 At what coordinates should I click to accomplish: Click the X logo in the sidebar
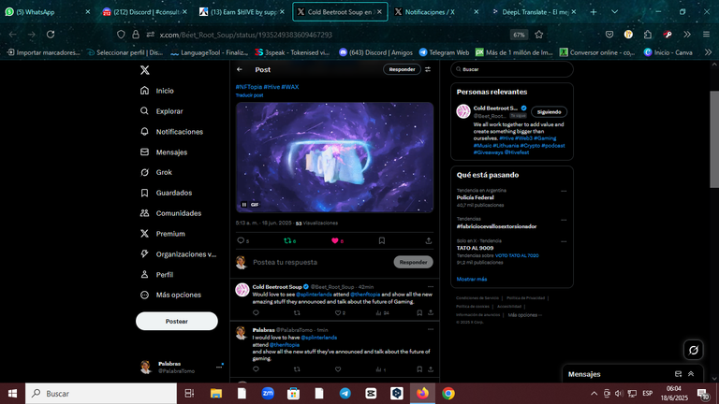145,70
